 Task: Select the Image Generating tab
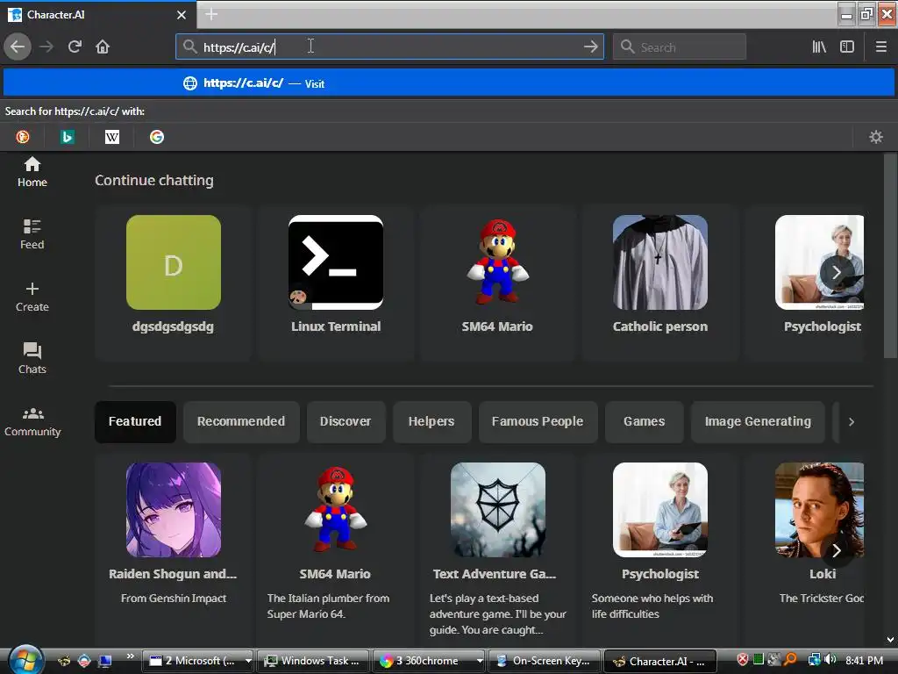(758, 421)
